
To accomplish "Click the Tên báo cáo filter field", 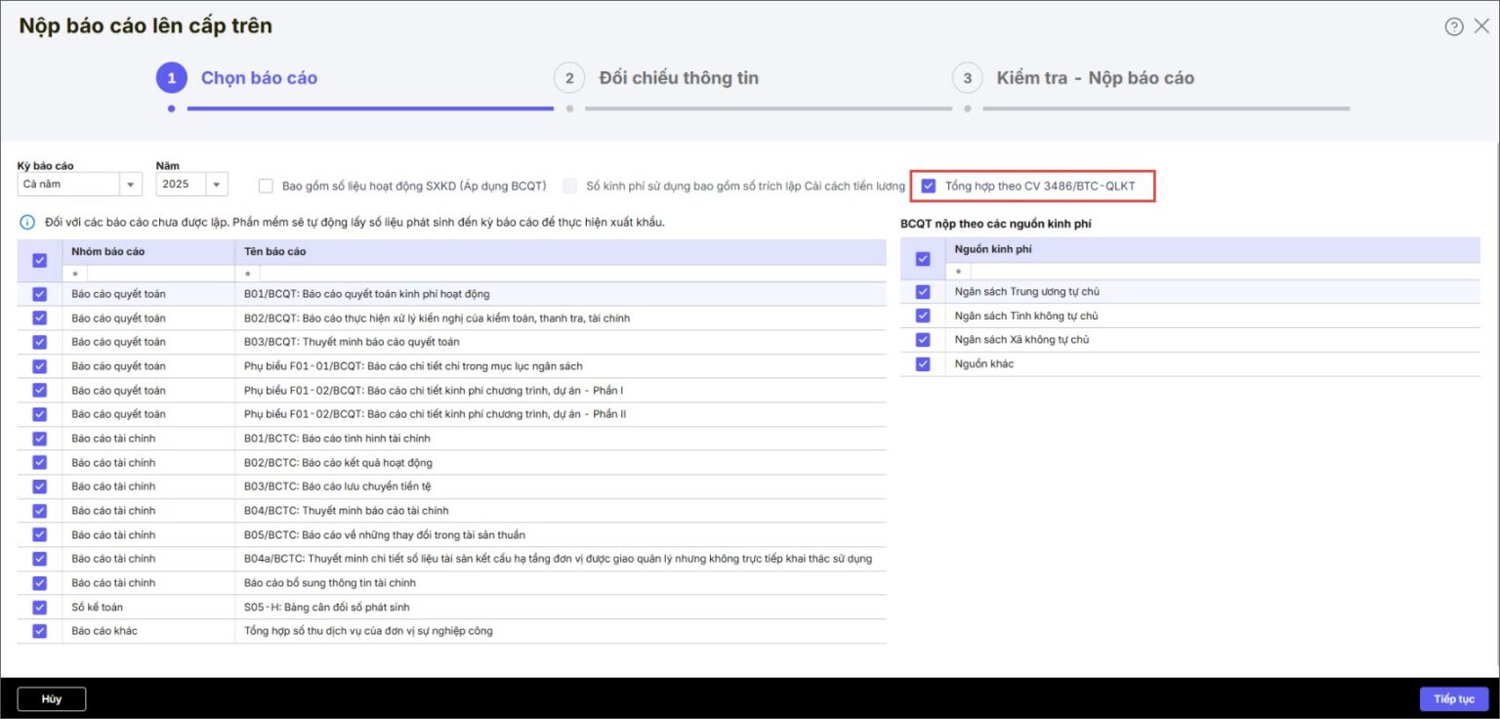I will coord(561,275).
